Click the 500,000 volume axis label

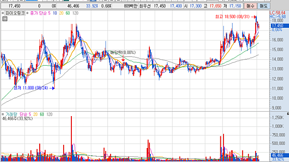coord(279,144)
